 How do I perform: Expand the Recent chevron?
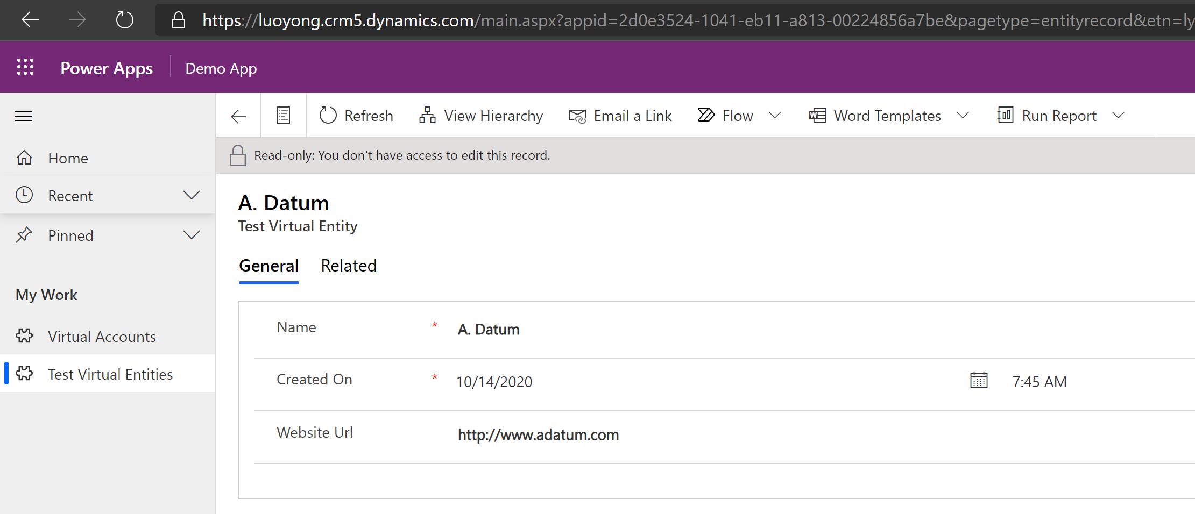(x=192, y=195)
